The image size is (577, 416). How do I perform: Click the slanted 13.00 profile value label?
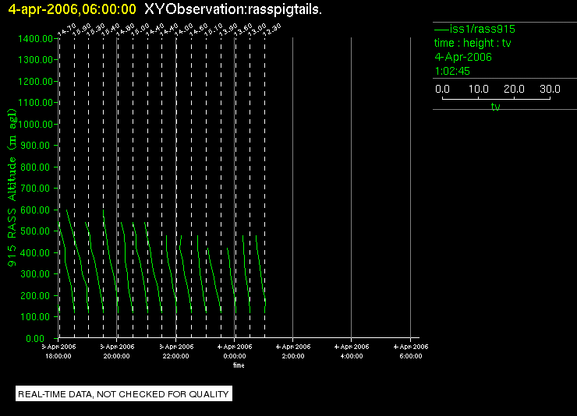[257, 30]
